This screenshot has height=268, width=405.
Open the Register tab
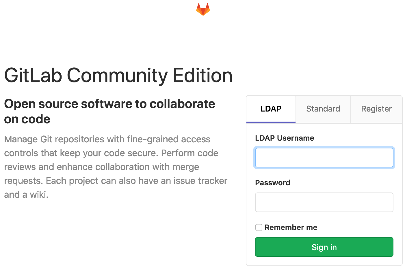376,109
